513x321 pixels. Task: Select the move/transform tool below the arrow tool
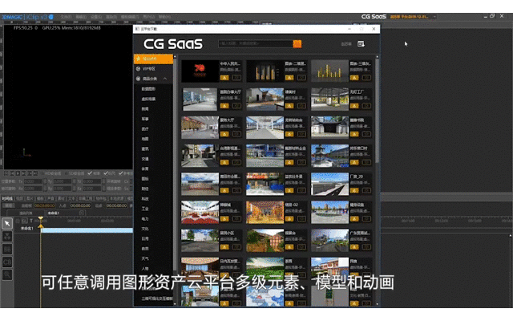click(x=7, y=236)
